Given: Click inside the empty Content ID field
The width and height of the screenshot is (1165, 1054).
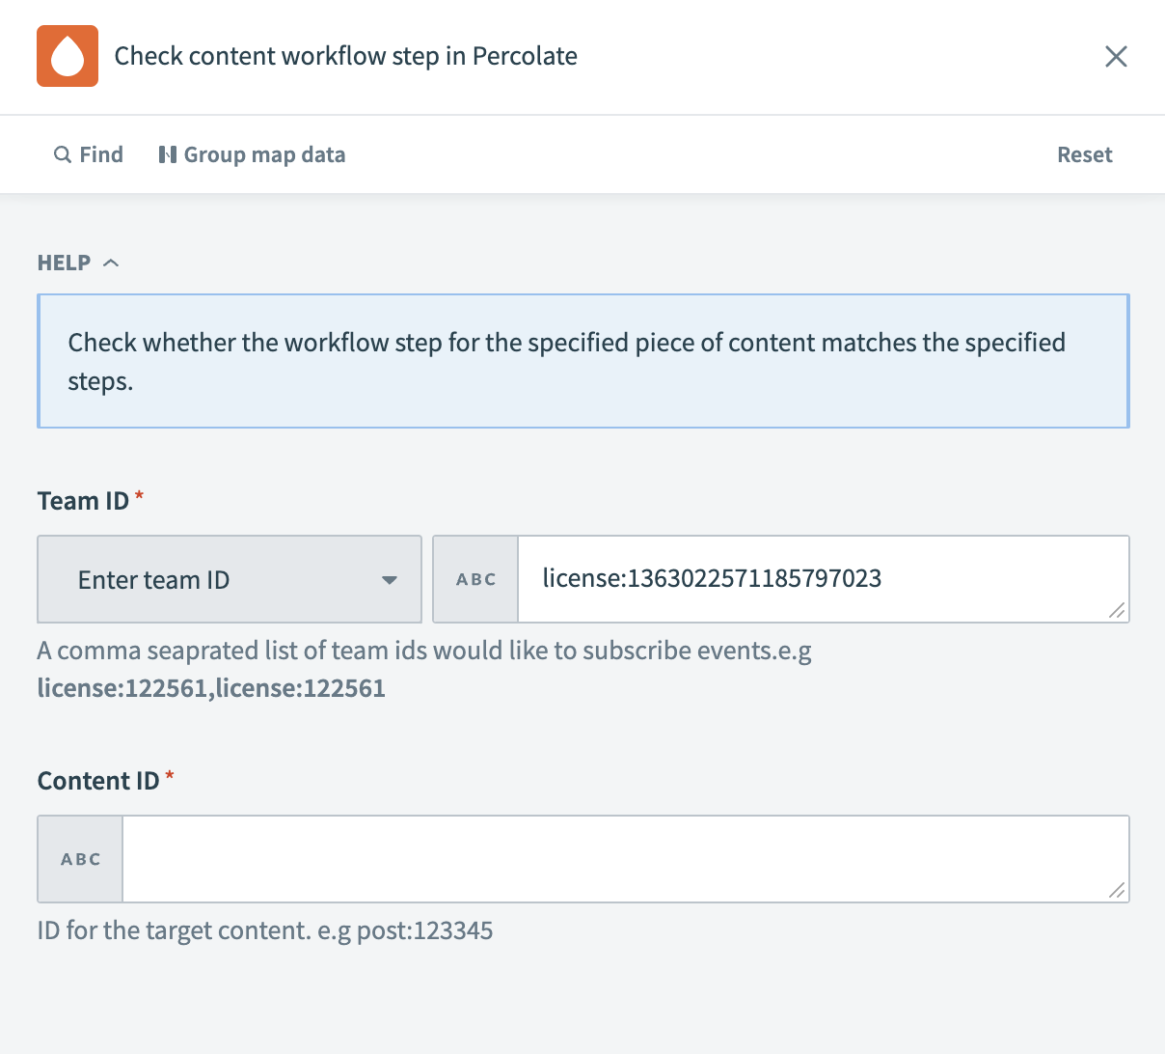Looking at the screenshot, I should 625,858.
